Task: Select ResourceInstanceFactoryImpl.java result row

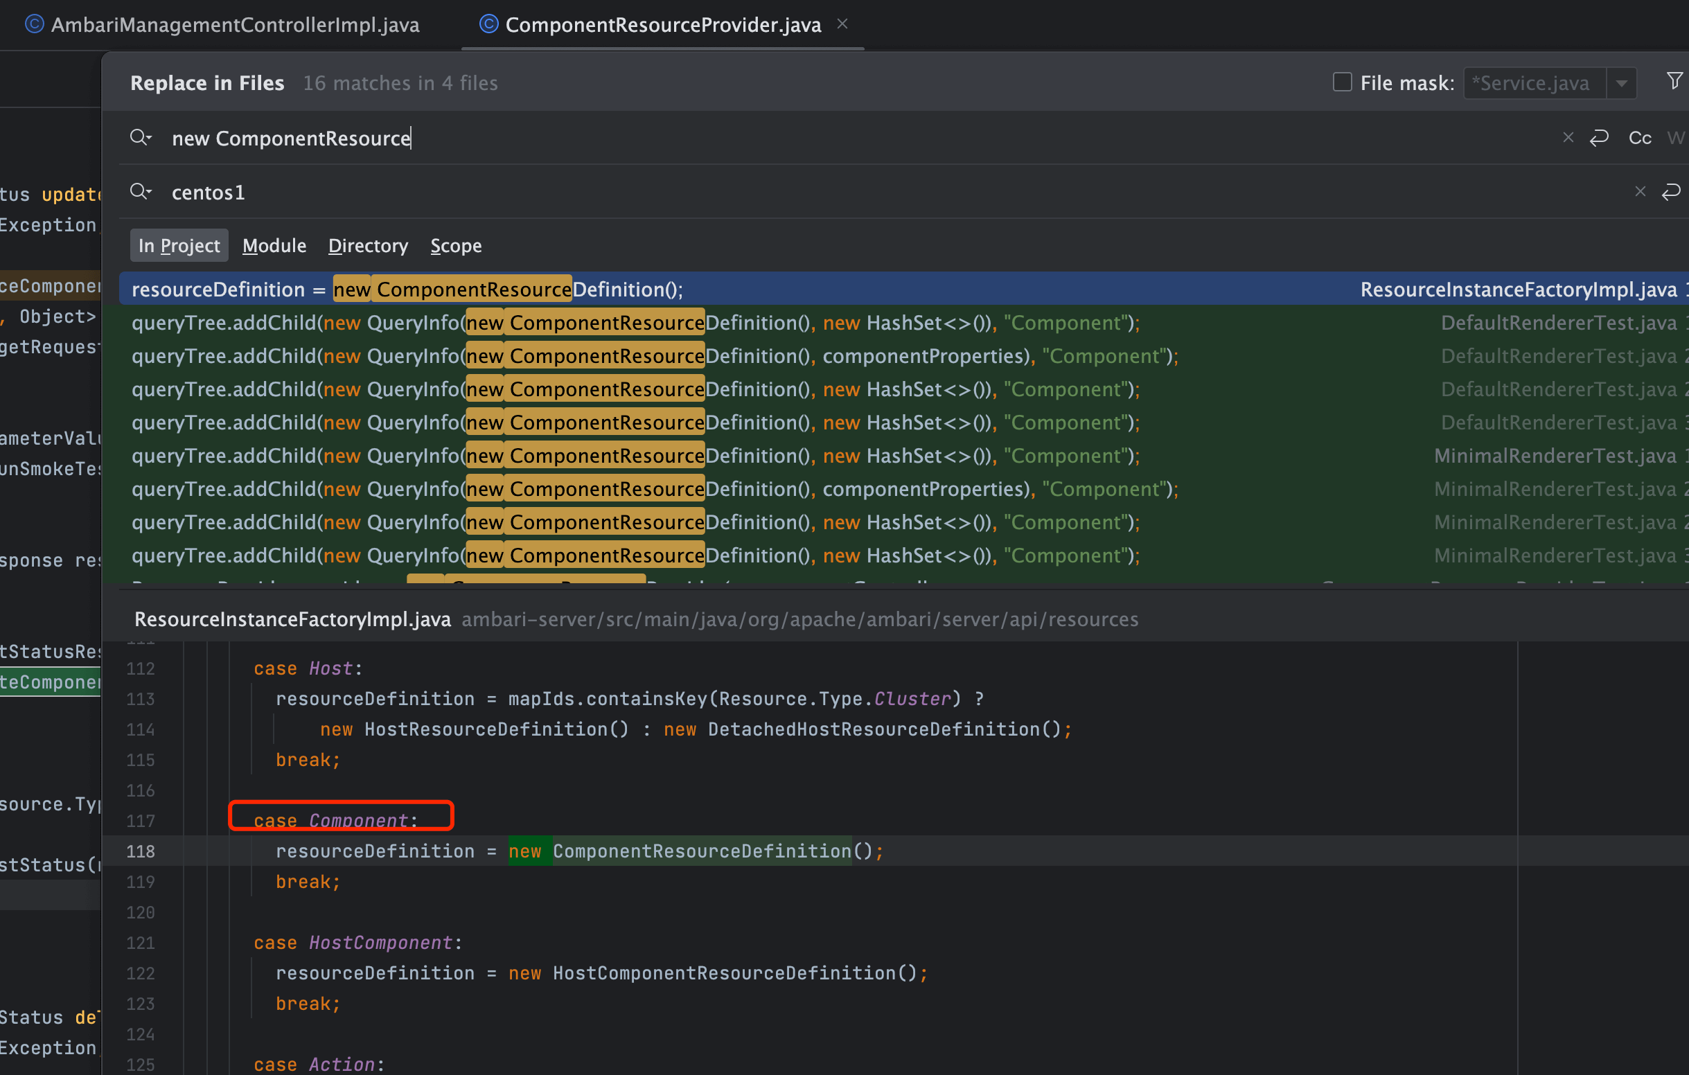Action: click(903, 289)
